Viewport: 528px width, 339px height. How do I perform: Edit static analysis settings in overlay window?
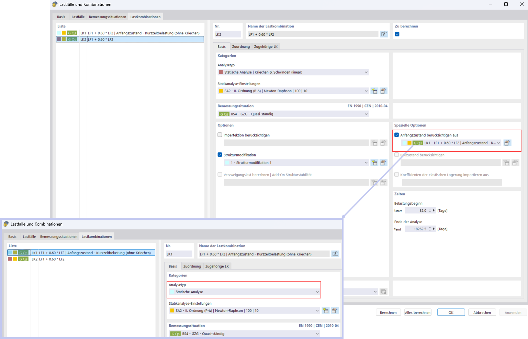pos(335,310)
